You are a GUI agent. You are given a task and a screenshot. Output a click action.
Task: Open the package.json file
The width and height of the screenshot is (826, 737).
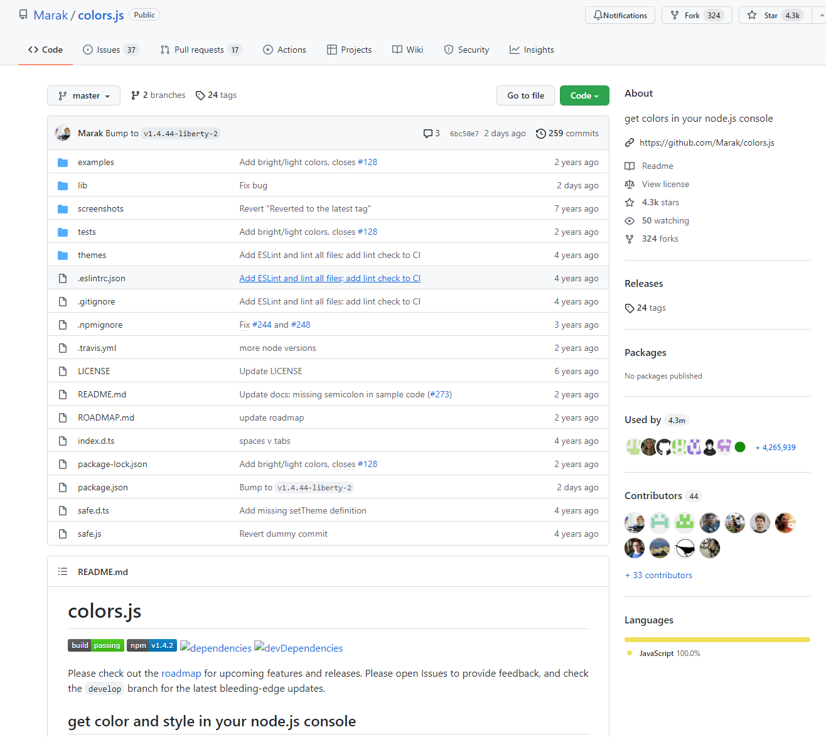point(103,488)
